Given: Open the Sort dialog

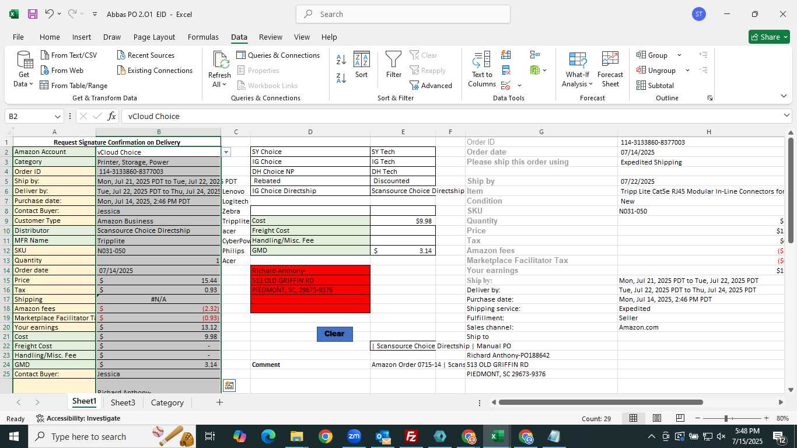Looking at the screenshot, I should [x=362, y=65].
